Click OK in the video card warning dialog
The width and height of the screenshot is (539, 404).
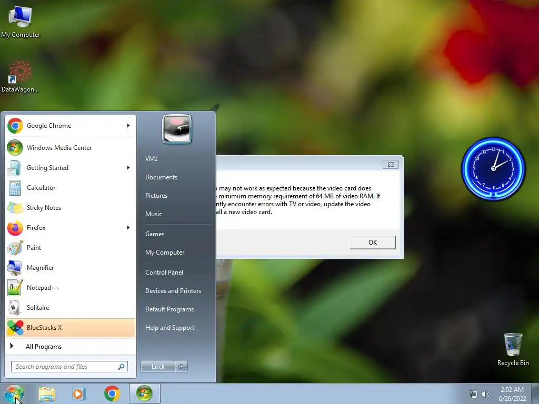(x=372, y=242)
